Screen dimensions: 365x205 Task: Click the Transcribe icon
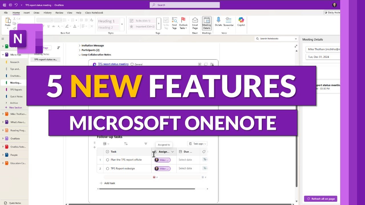228,20
